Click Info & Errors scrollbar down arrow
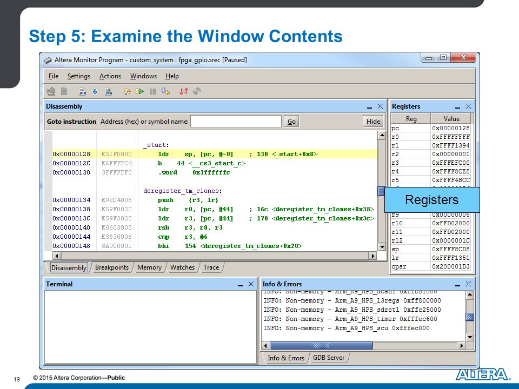This screenshot has height=389, width=519. [x=470, y=337]
